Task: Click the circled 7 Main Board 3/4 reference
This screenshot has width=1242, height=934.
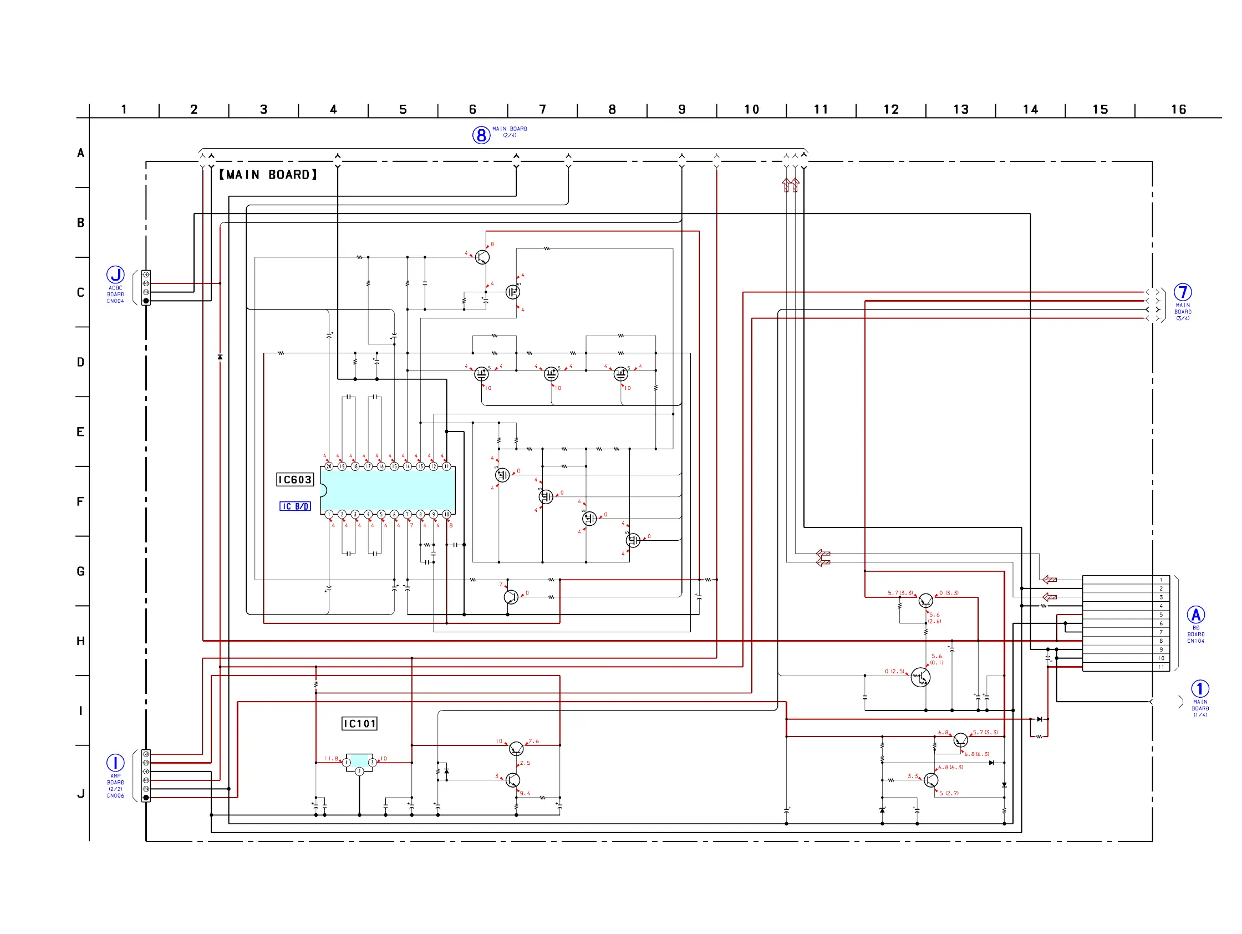Action: click(1183, 292)
